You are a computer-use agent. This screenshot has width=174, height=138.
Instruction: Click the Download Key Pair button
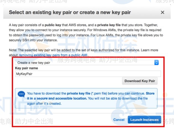(x=140, y=81)
